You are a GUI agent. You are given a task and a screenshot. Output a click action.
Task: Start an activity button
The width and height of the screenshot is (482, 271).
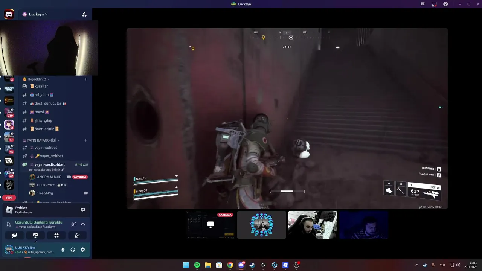(56, 235)
